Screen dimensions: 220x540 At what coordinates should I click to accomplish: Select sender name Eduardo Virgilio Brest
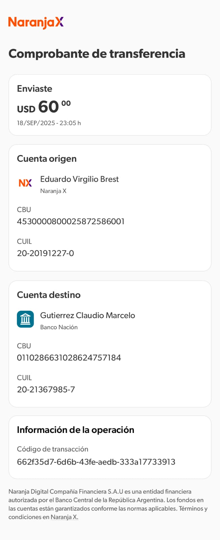click(80, 179)
